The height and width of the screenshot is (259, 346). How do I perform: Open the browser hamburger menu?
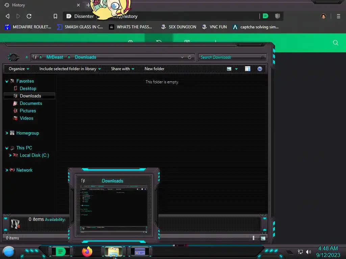[339, 16]
